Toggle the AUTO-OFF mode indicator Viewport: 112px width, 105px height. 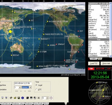(100, 69)
